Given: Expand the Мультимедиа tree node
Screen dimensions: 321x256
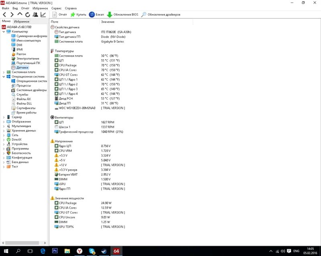Looking at the screenshot, I should tap(4, 126).
